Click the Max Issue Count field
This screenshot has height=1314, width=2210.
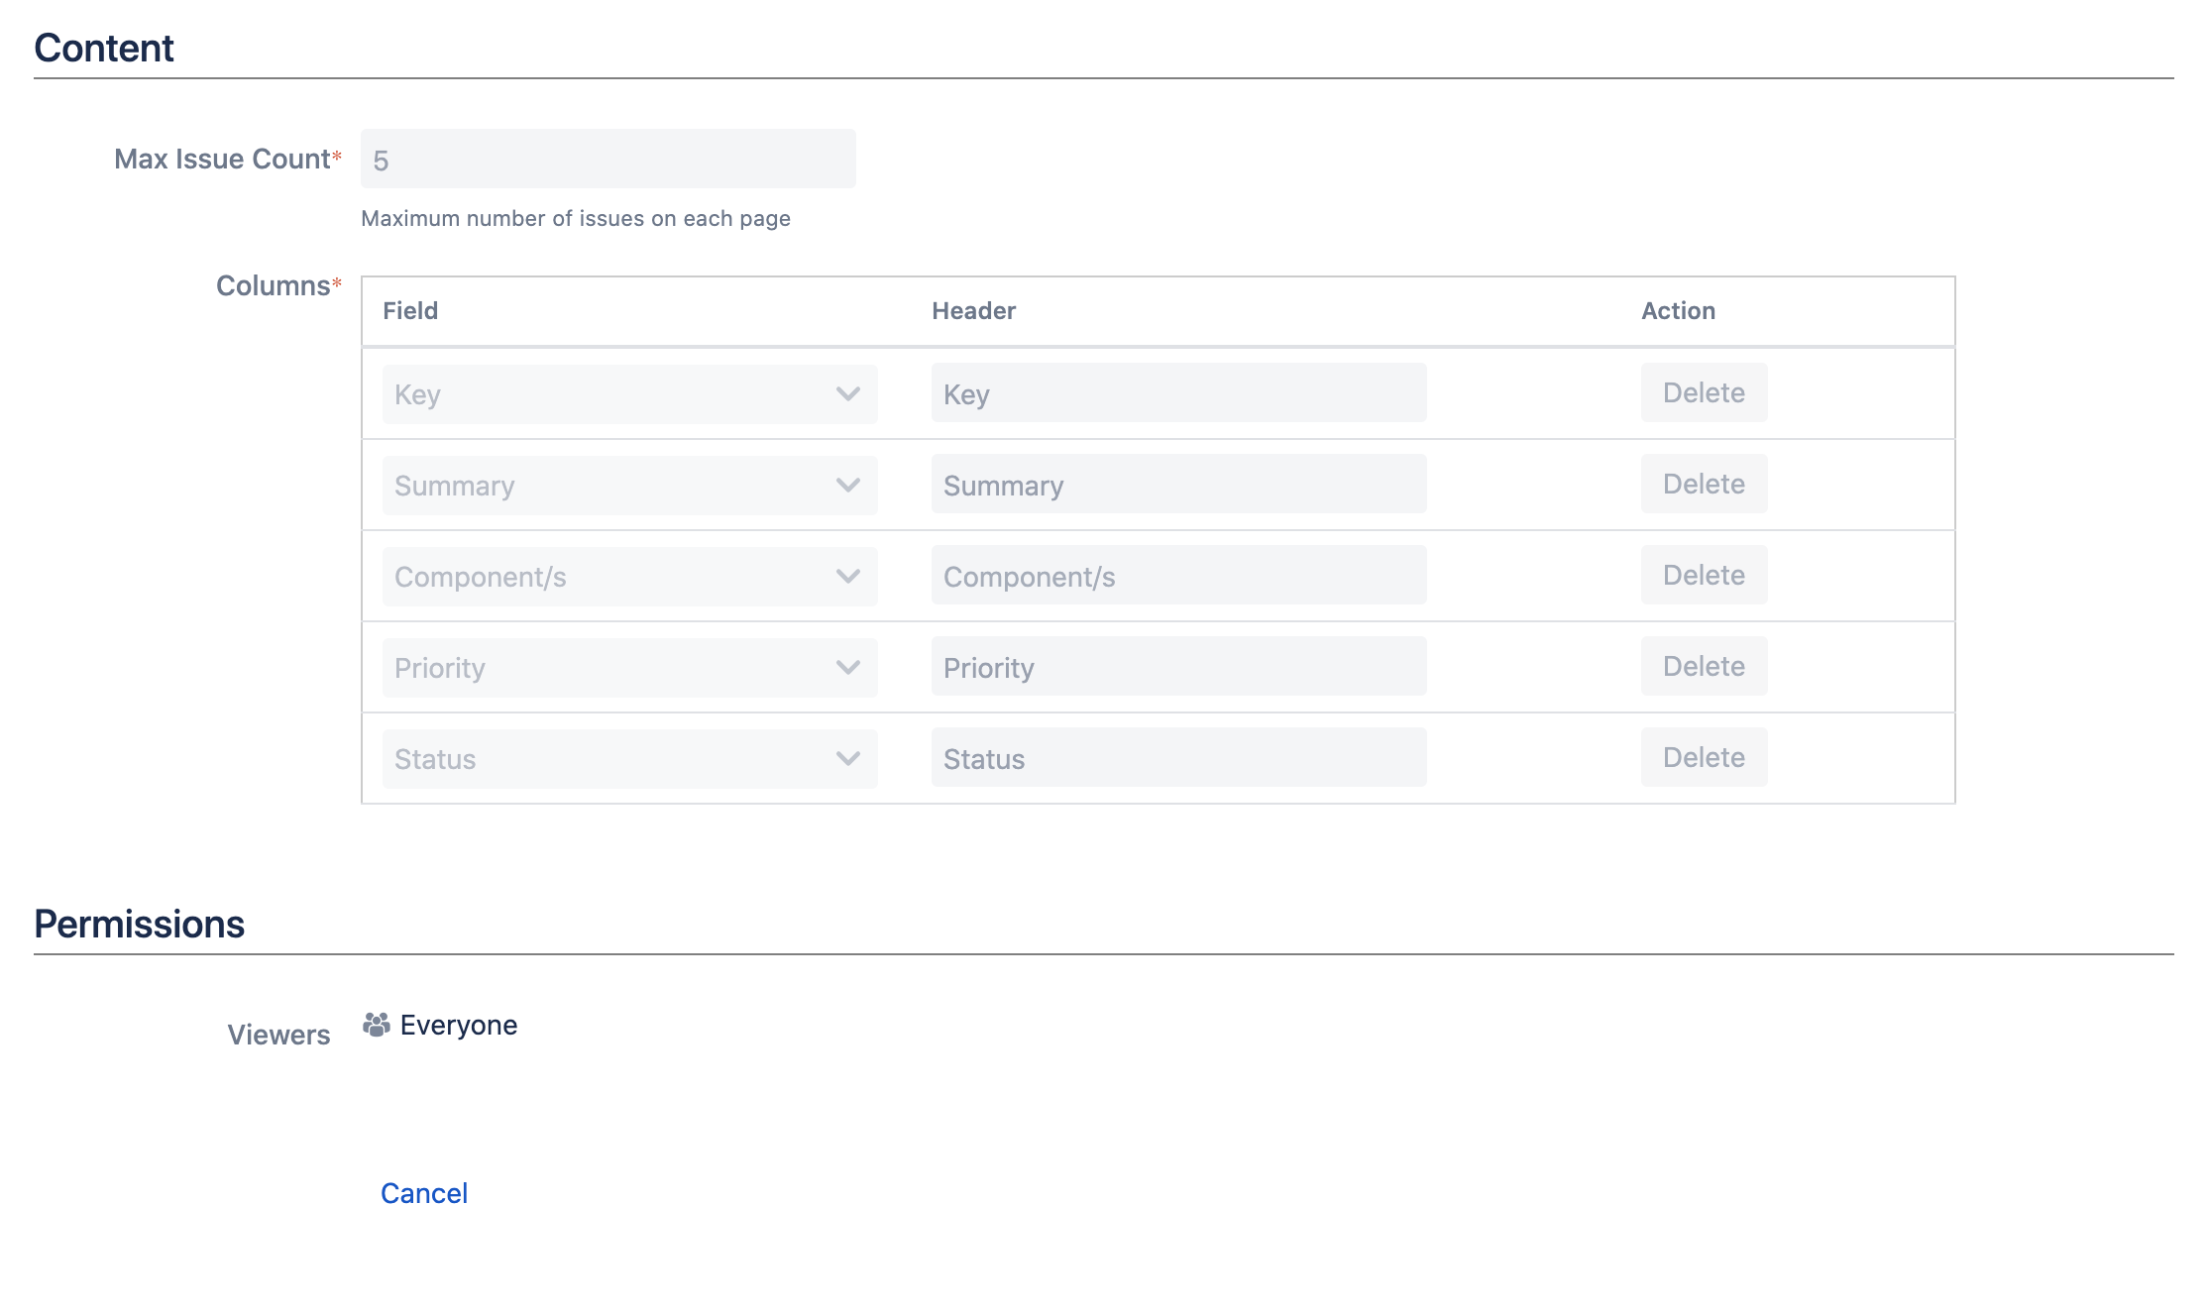pyautogui.click(x=608, y=160)
